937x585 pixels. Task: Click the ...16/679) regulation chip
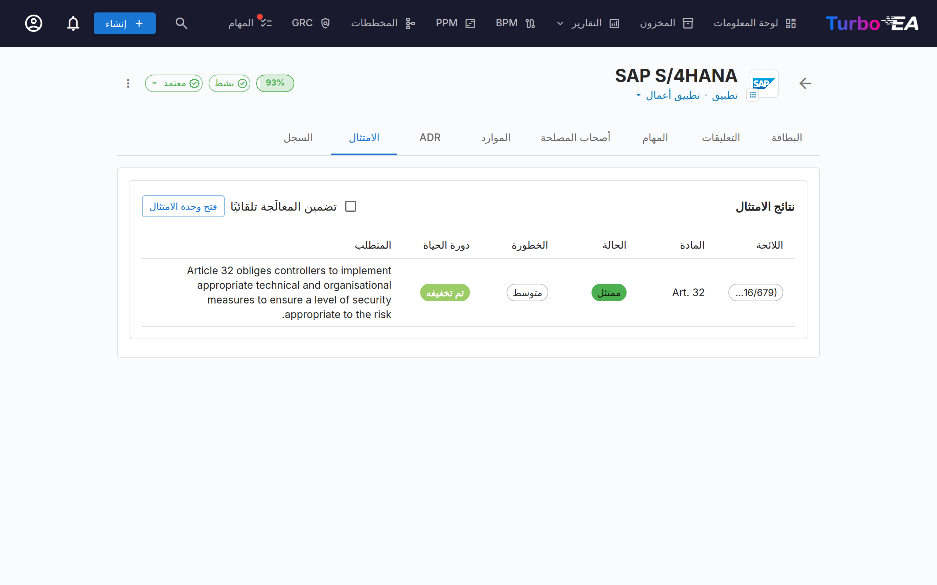[x=756, y=292]
